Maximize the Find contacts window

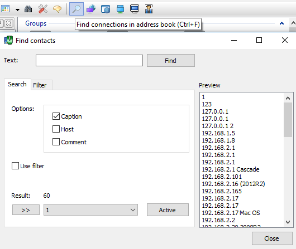pos(259,40)
